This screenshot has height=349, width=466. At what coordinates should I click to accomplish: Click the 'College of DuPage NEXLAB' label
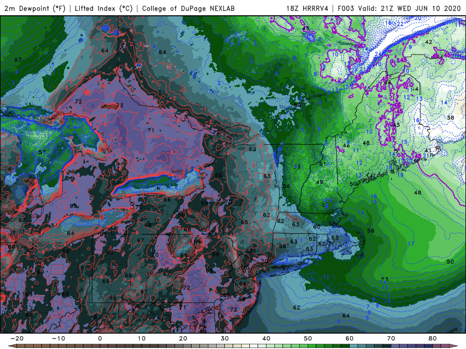(x=188, y=8)
